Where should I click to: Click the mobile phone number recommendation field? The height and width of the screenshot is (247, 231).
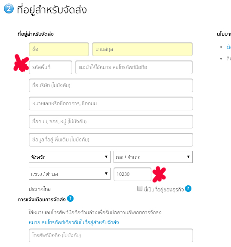click(x=134, y=67)
